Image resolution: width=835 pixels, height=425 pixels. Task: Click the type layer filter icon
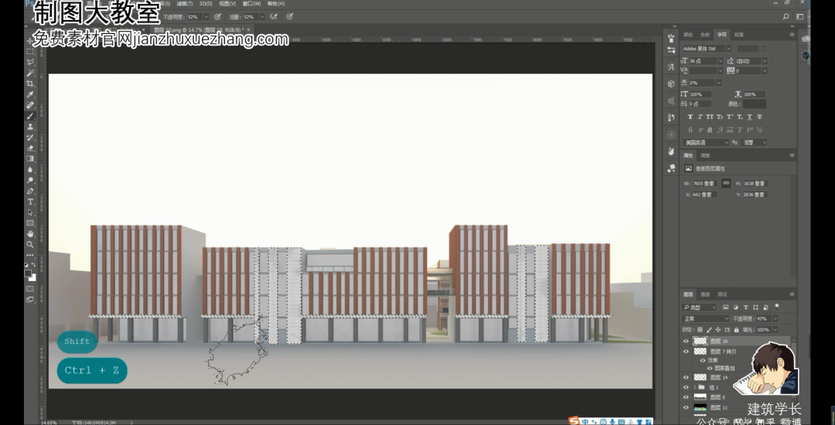click(745, 307)
